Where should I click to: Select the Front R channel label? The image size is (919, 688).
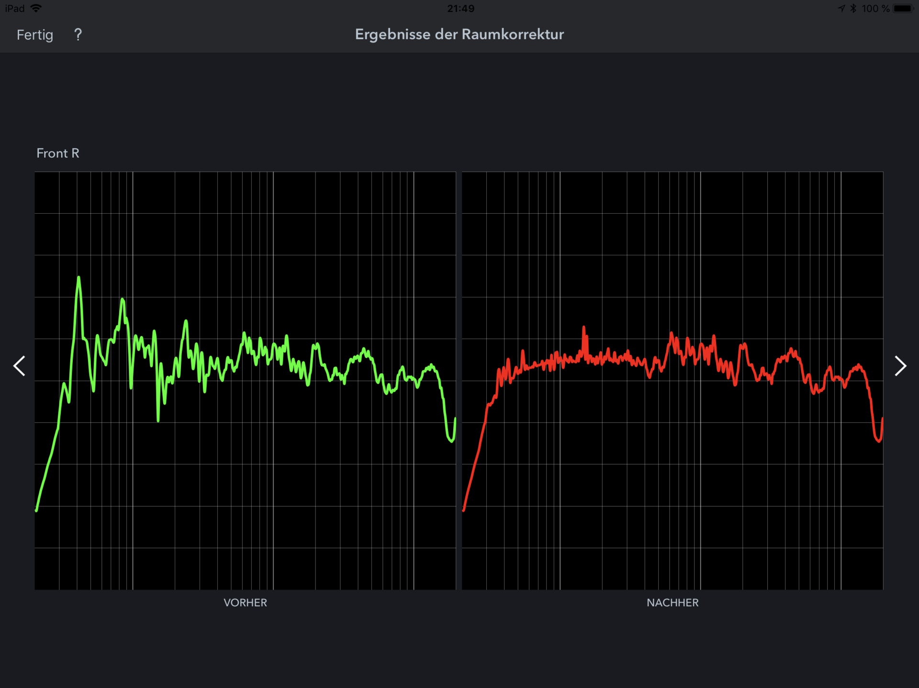(x=58, y=153)
